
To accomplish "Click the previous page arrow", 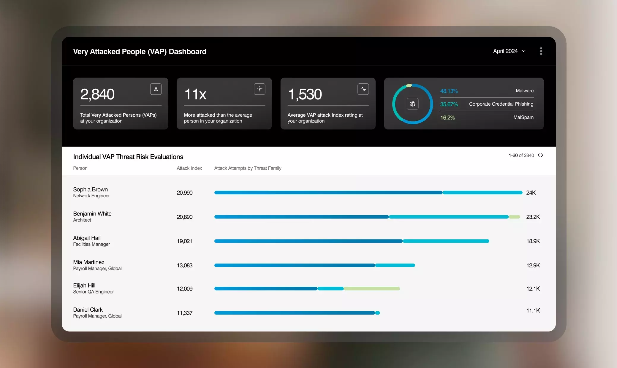I will [539, 155].
